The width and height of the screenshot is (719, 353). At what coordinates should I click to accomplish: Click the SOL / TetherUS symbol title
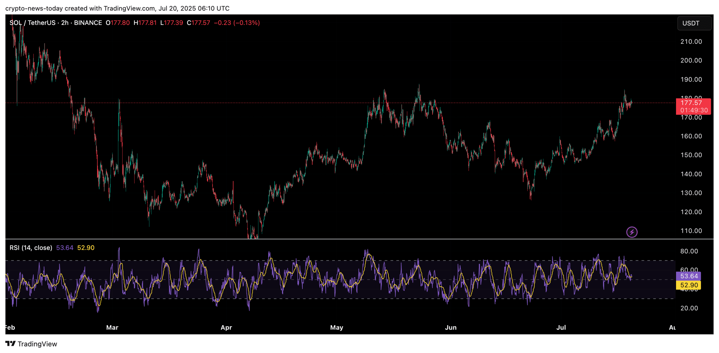point(32,23)
